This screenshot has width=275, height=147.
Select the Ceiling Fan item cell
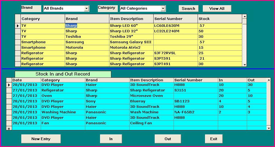[151, 123]
